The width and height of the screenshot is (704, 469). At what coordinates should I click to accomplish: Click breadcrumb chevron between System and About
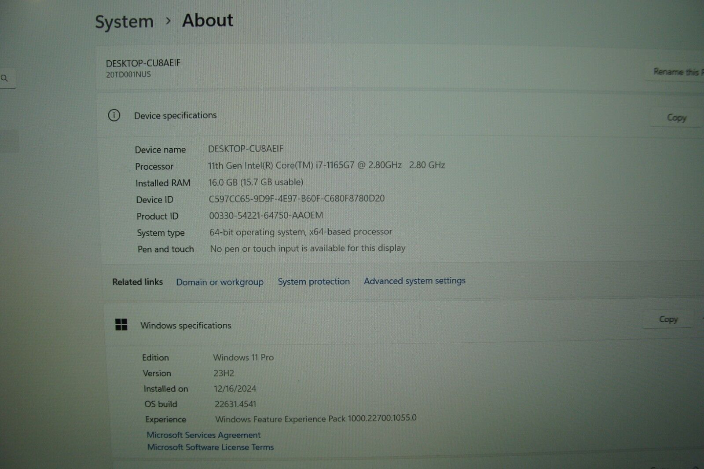(168, 21)
